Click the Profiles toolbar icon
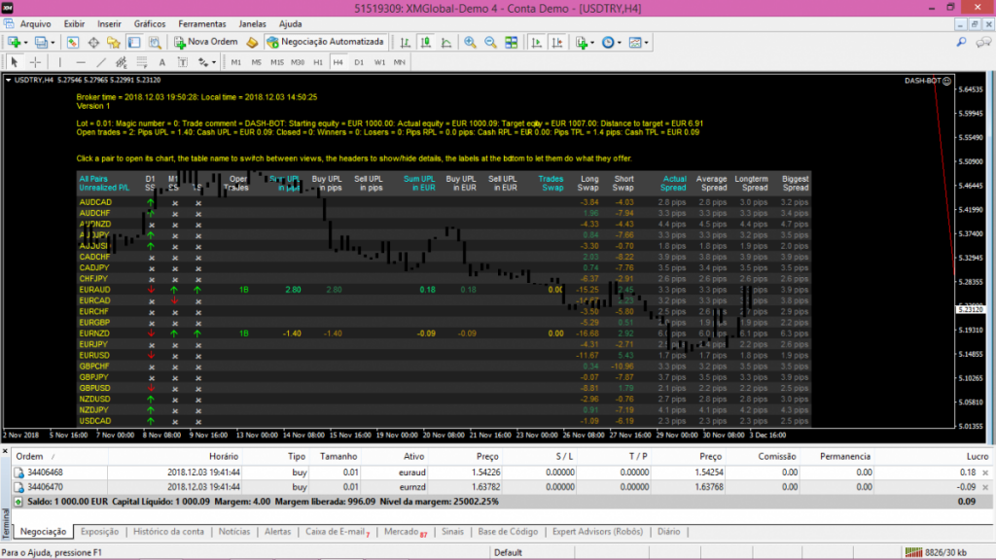 pos(41,42)
